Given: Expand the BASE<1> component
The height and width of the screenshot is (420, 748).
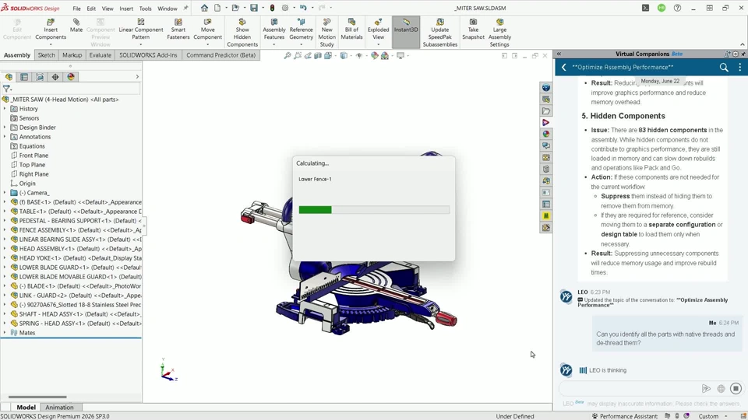Looking at the screenshot, I should [5, 202].
